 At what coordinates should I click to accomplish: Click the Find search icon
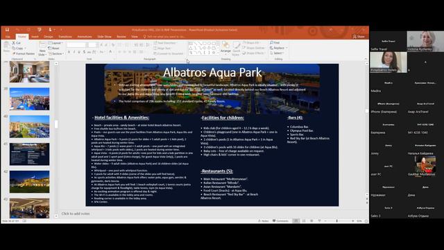click(x=271, y=42)
